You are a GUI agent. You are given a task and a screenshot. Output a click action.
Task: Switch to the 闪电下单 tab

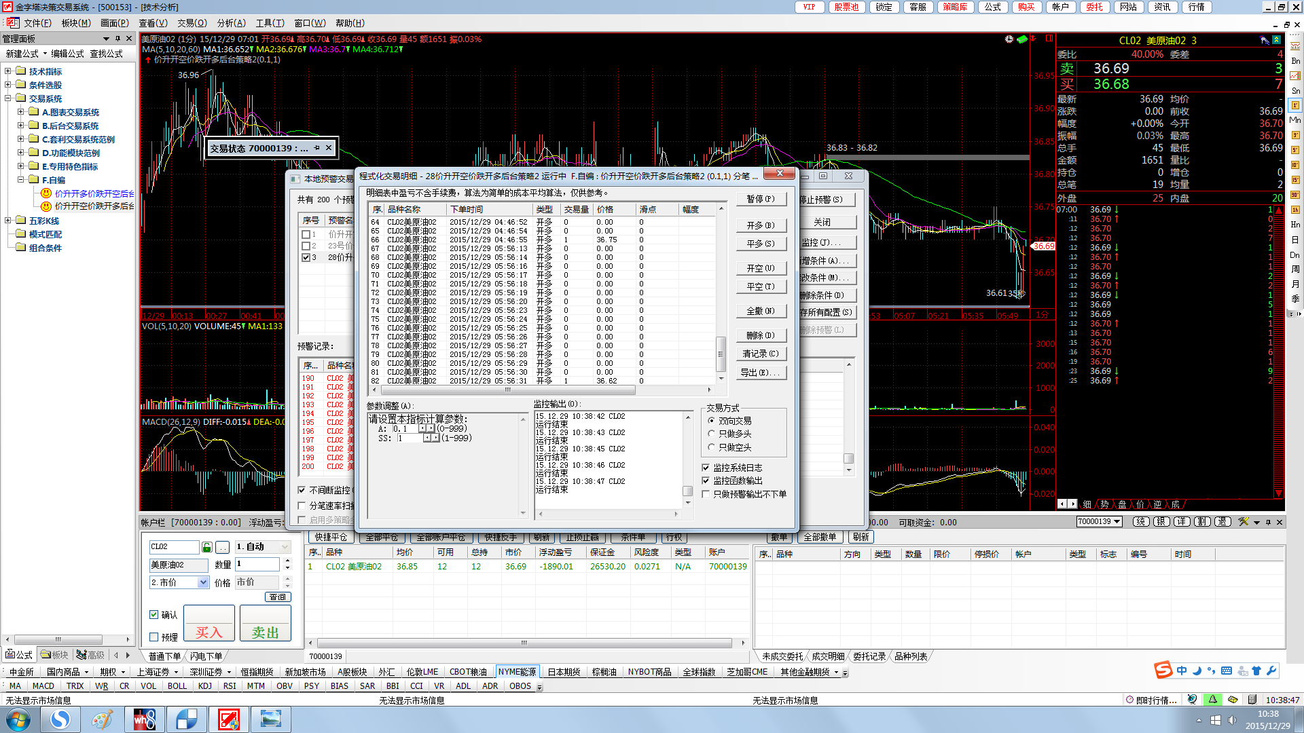coord(206,656)
